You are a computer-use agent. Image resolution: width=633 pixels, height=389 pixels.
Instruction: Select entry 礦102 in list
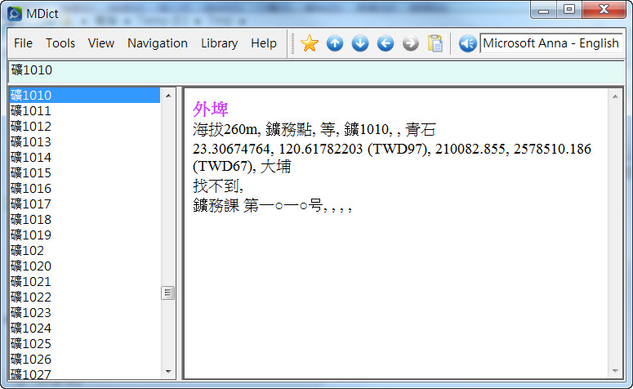pyautogui.click(x=85, y=251)
